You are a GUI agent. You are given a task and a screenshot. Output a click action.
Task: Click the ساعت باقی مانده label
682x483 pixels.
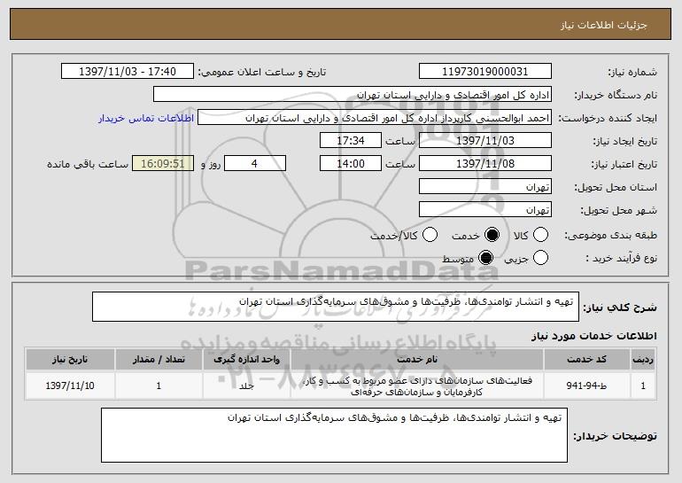[88, 164]
